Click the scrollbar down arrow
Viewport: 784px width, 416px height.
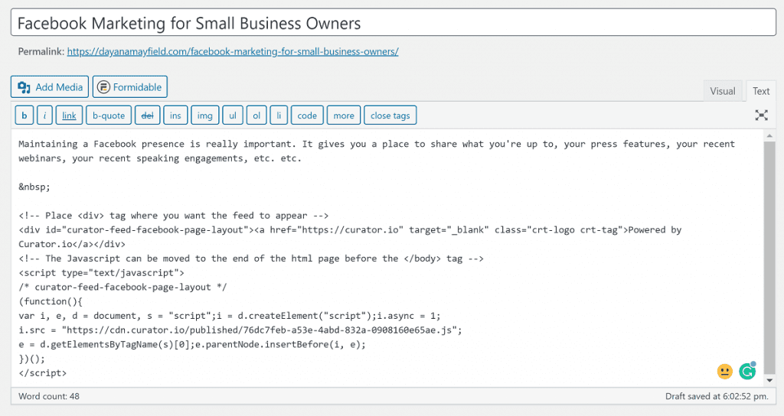coord(769,381)
